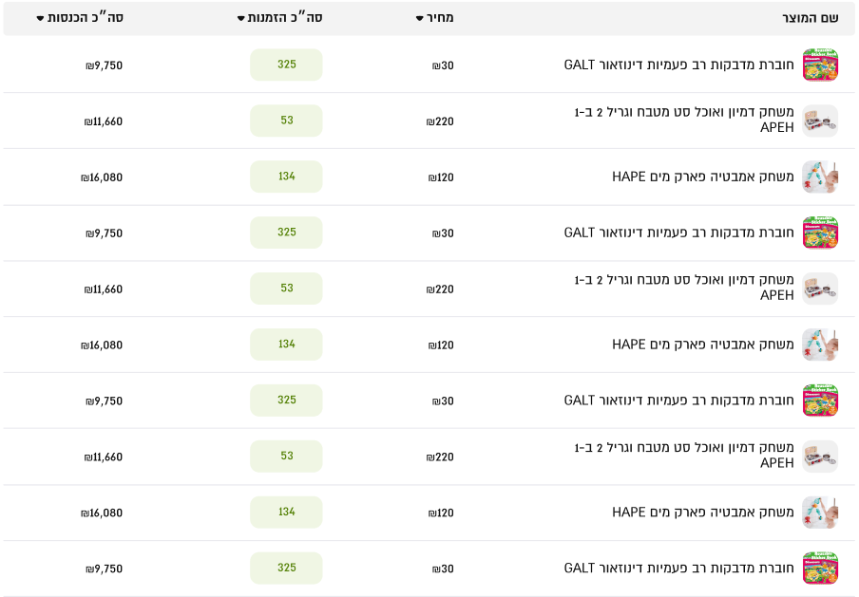The height and width of the screenshot is (597, 859).
Task: Sort by total orders using the סה"כ הזמנות arrow
Action: point(241,19)
